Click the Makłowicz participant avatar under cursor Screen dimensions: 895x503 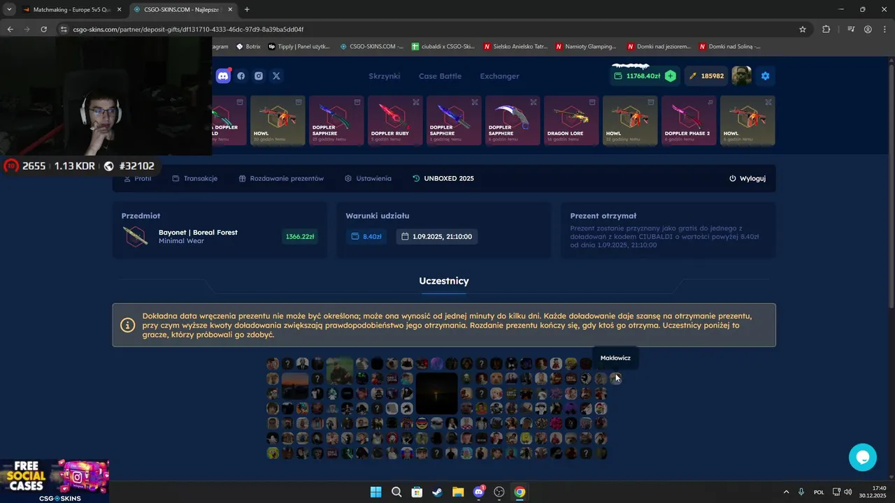click(x=615, y=378)
